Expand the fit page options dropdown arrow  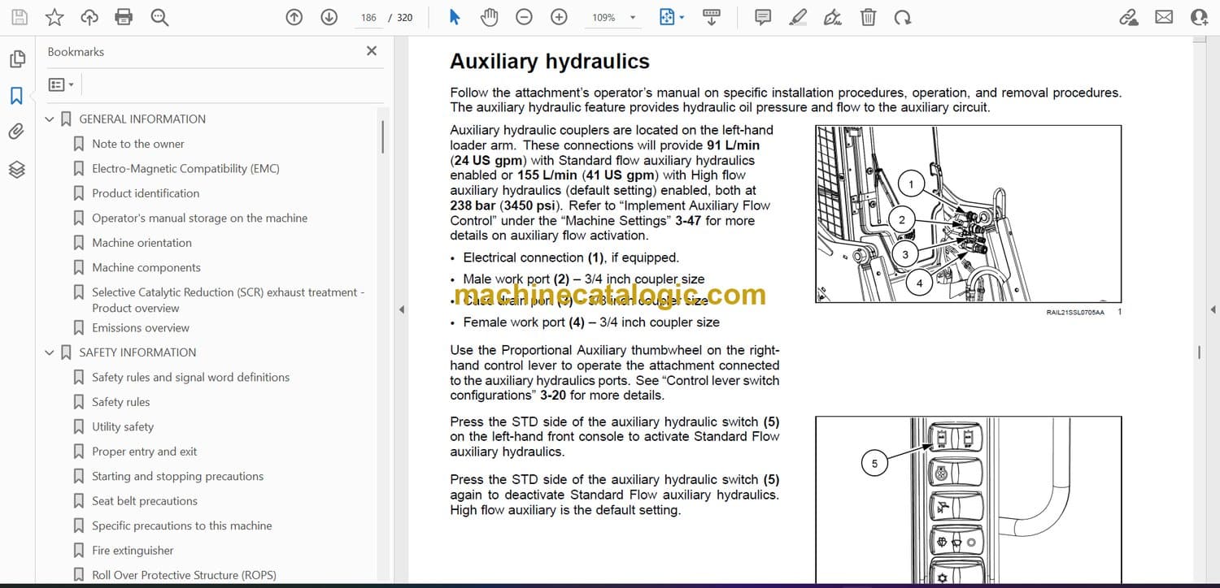pos(682,17)
